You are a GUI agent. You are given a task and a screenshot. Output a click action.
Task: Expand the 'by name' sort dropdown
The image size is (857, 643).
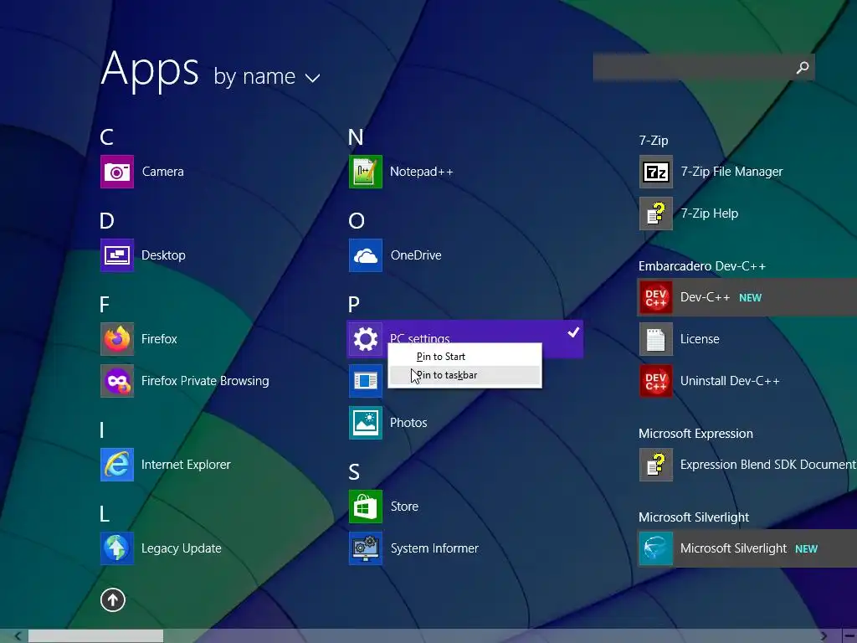tap(267, 76)
